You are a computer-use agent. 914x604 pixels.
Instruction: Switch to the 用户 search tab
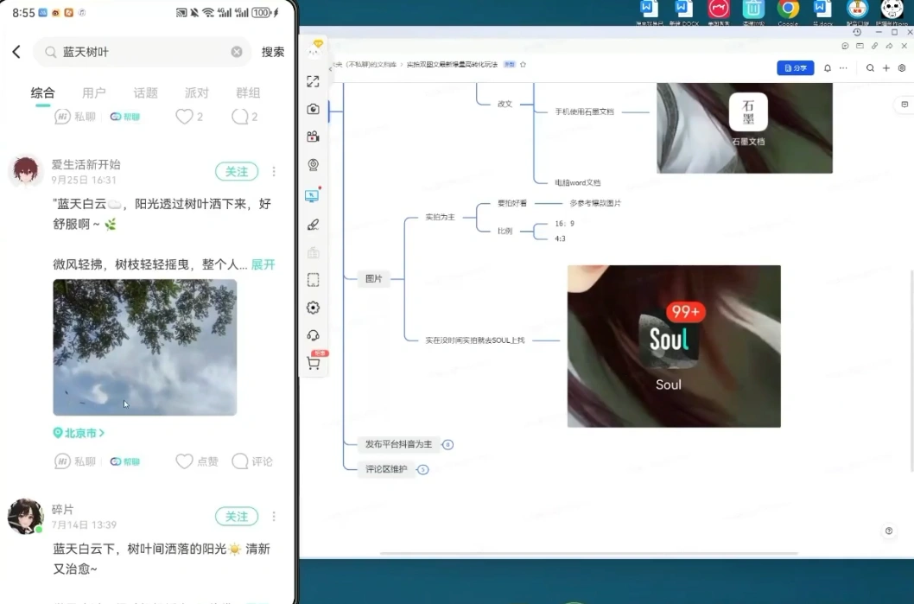click(94, 93)
